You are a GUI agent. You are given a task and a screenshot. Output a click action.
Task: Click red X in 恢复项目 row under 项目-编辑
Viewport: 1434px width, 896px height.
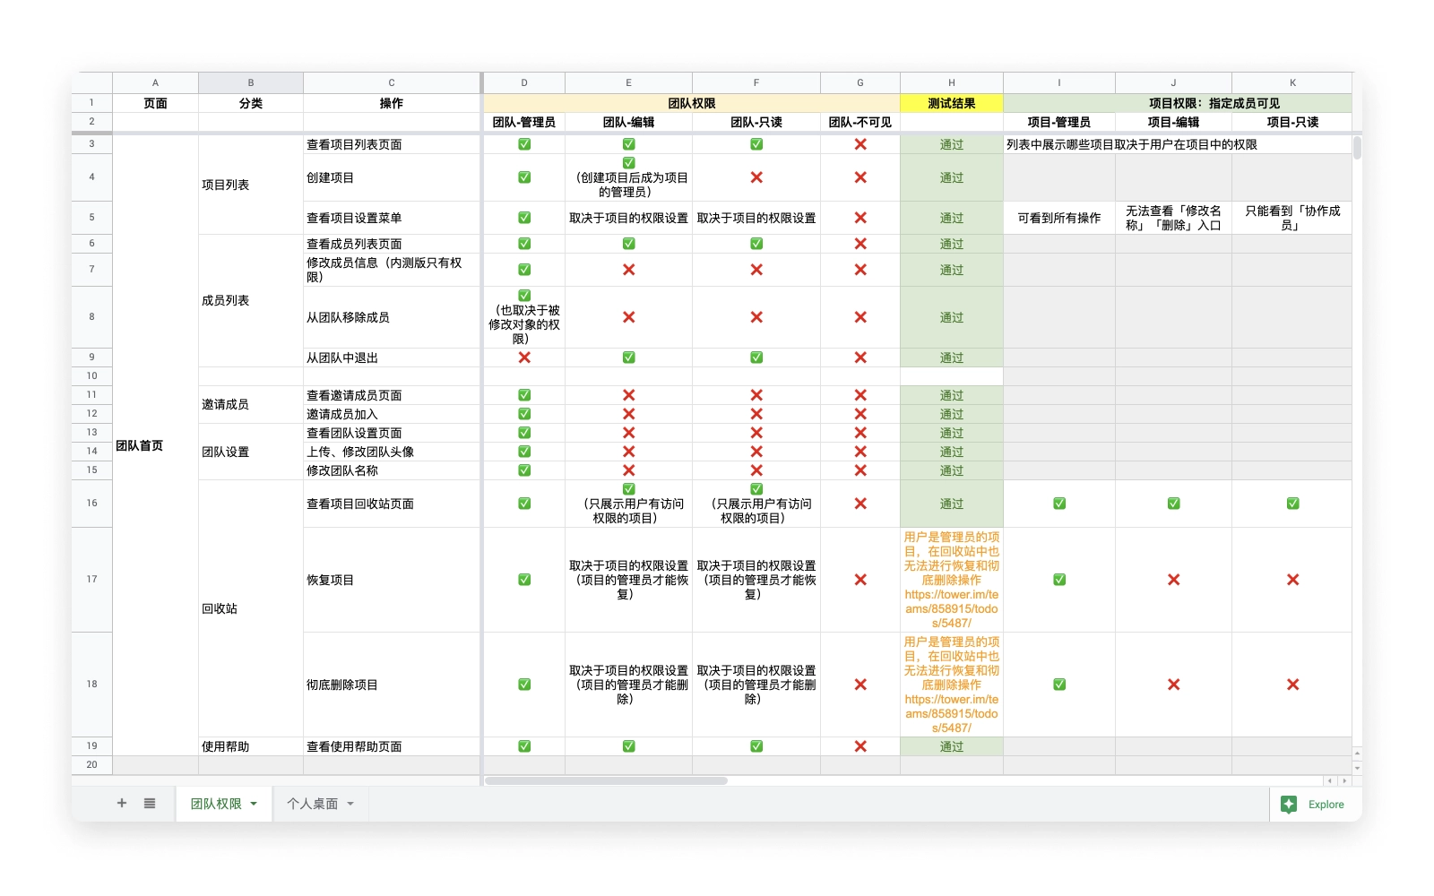[x=1173, y=580]
